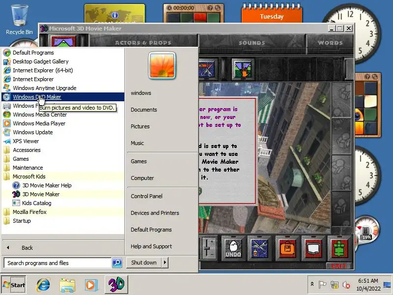Open the Action Center flag icon

click(x=322, y=285)
